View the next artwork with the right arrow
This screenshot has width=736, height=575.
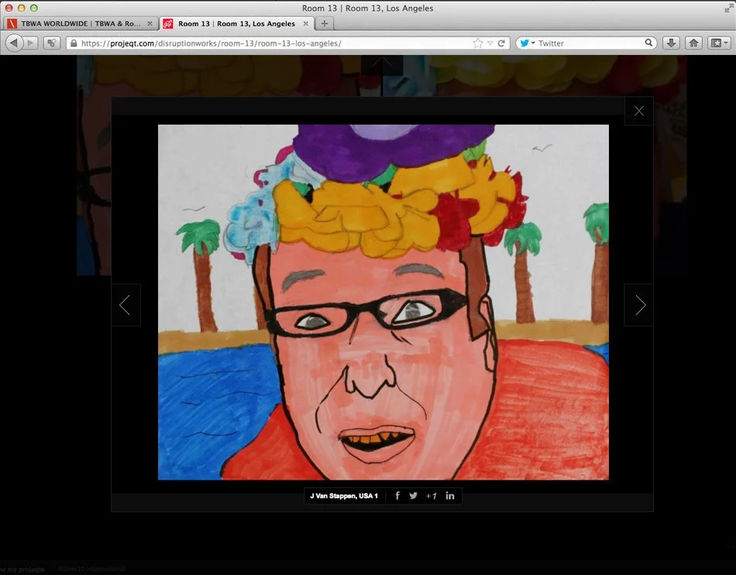pyautogui.click(x=638, y=305)
